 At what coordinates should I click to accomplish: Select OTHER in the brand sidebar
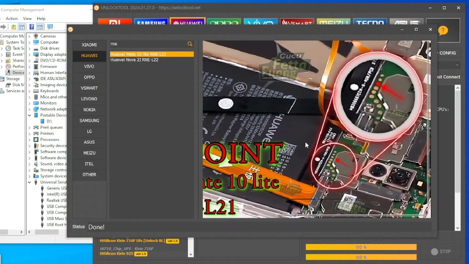point(89,175)
